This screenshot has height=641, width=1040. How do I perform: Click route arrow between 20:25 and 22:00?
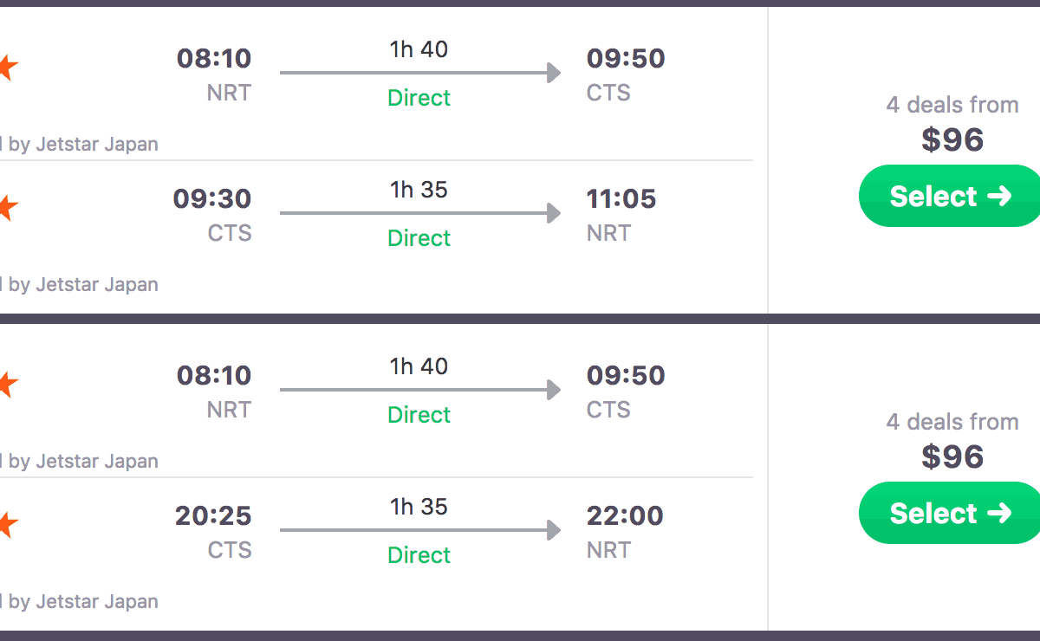(x=420, y=531)
